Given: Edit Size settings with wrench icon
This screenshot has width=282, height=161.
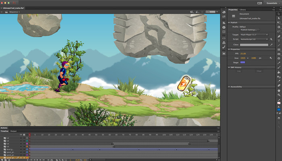Looking at the screenshot, I should tap(271, 58).
